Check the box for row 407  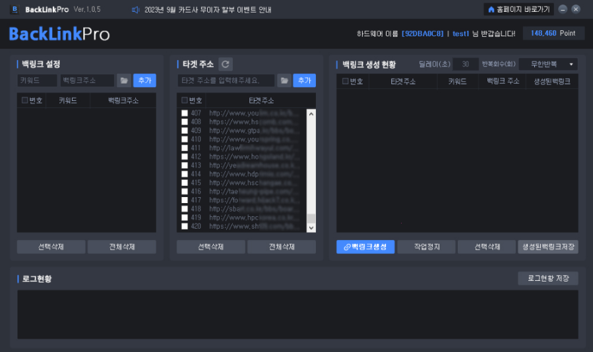(185, 113)
